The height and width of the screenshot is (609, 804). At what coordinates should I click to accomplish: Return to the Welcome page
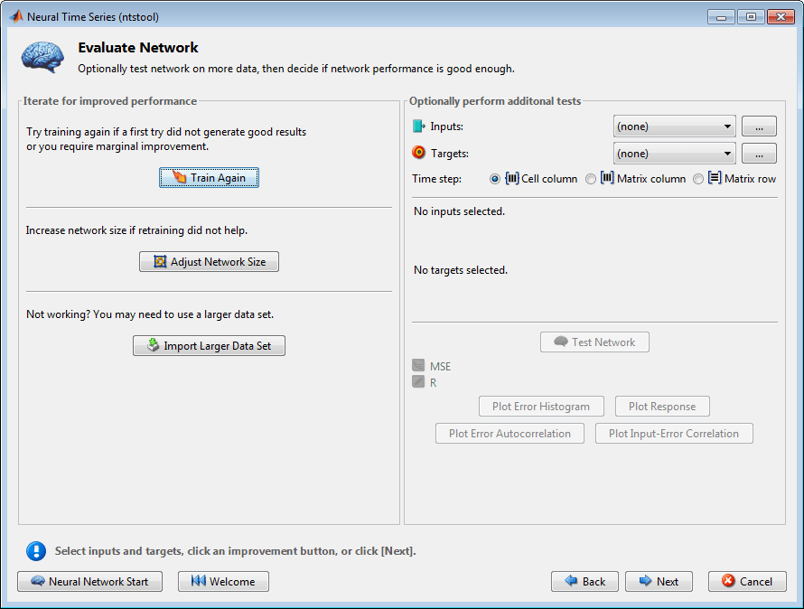(x=223, y=581)
